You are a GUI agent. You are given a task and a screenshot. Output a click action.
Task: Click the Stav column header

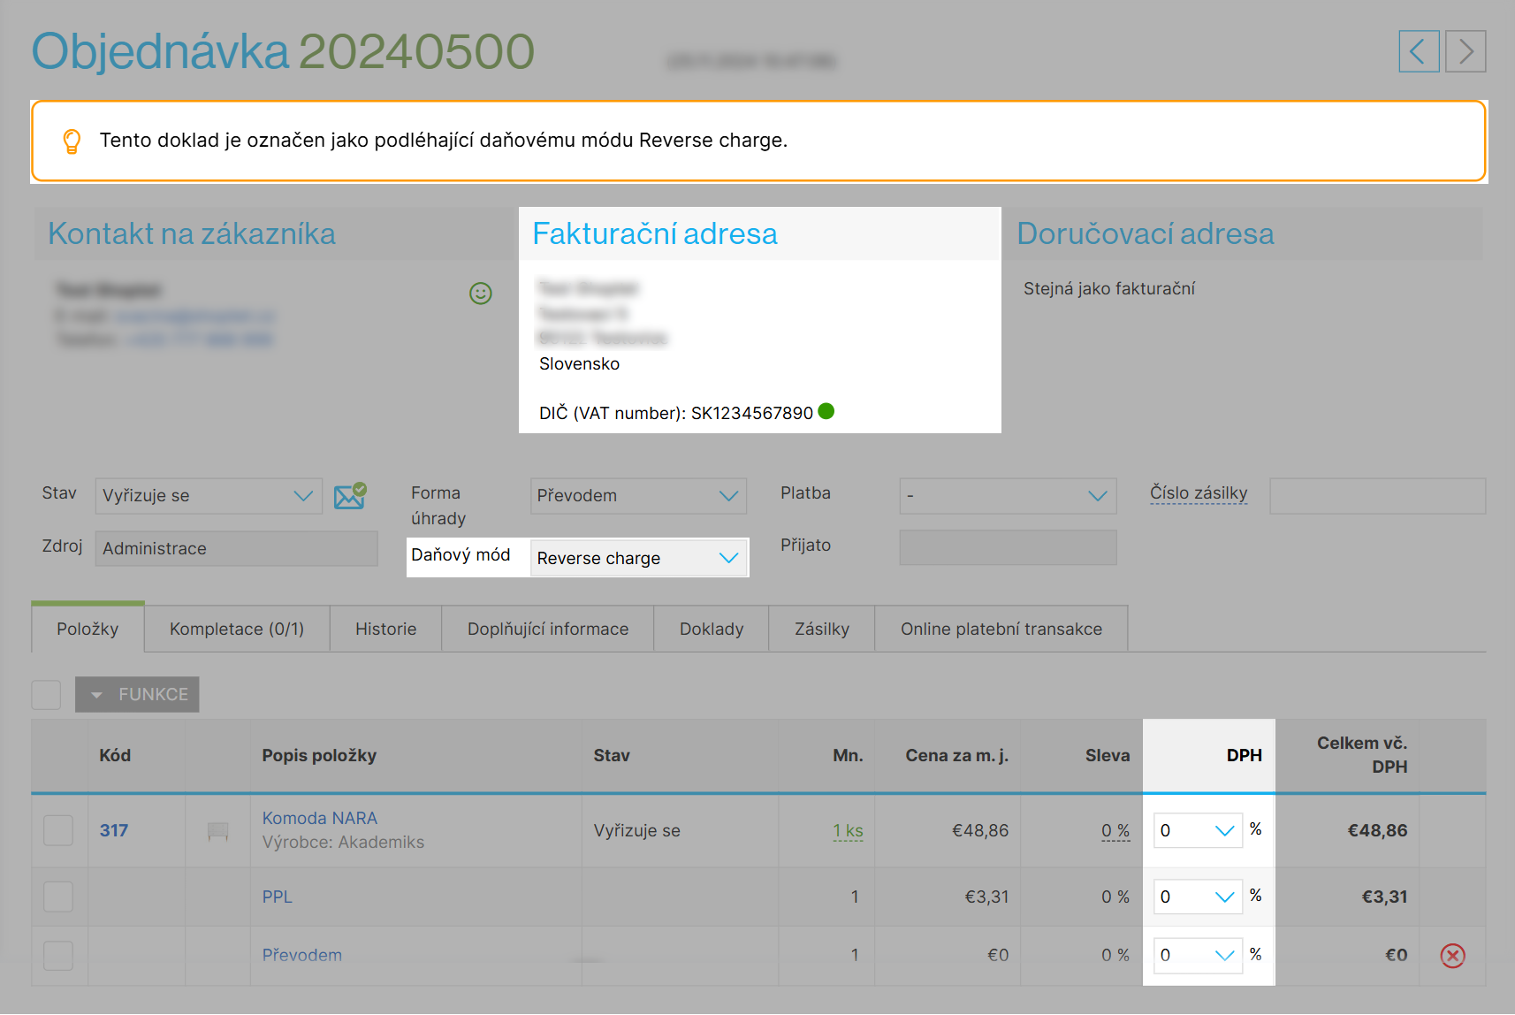[x=612, y=755]
